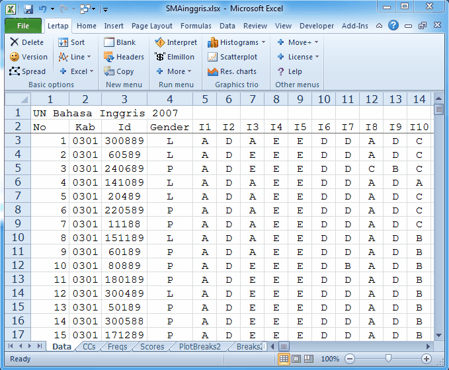Expand the Histograms dropdown
The width and height of the screenshot is (449, 370).
263,42
